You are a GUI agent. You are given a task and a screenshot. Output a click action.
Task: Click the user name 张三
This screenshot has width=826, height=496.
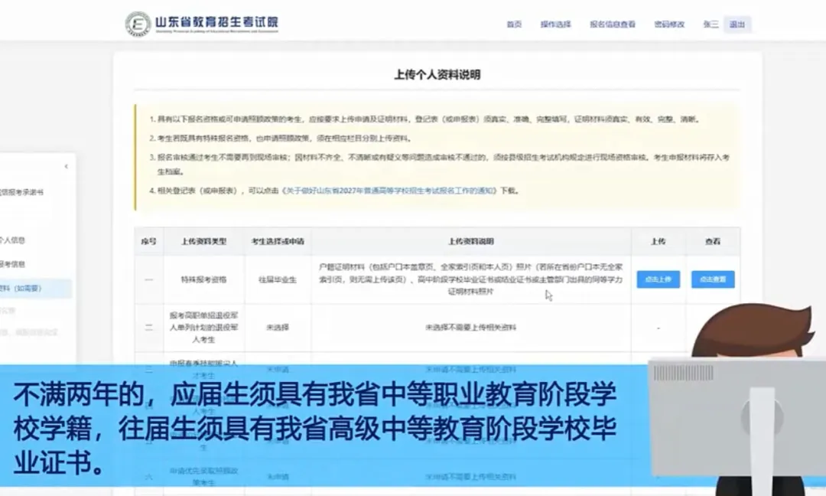(x=710, y=24)
